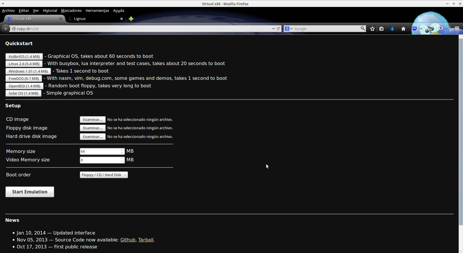Open the Herramientas menu
Image resolution: width=463 pixels, height=253 pixels.
pos(98,11)
